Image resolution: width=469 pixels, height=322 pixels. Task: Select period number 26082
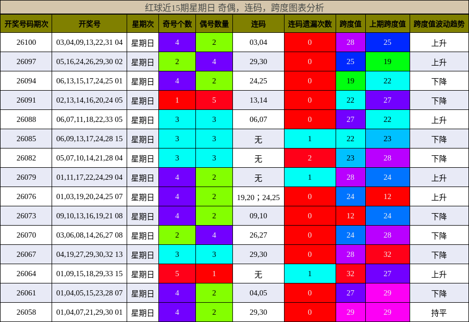tap(27, 158)
